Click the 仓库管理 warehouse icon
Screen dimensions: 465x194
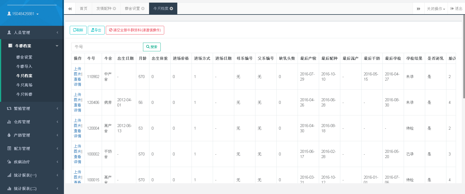point(9,122)
